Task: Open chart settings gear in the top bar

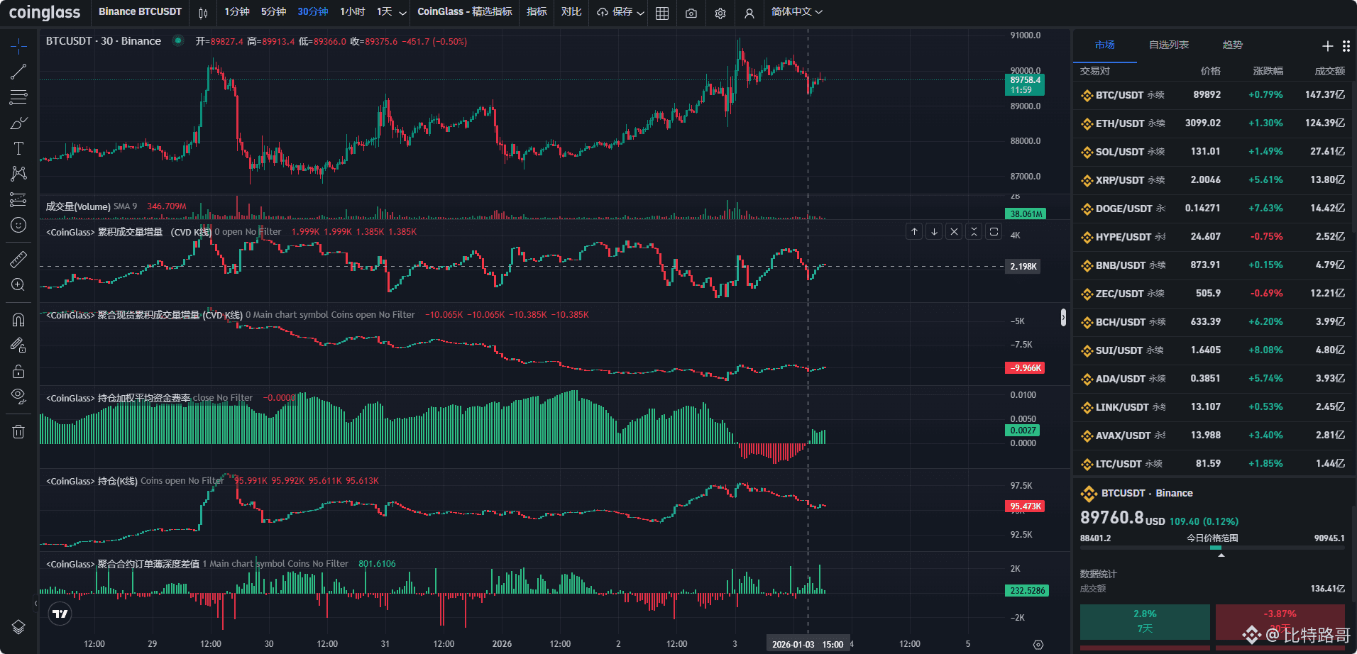Action: click(x=720, y=13)
